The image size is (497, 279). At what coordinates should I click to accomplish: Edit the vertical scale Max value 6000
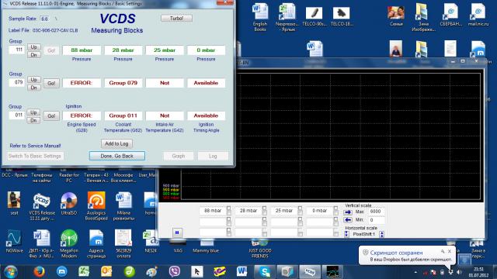click(x=377, y=212)
